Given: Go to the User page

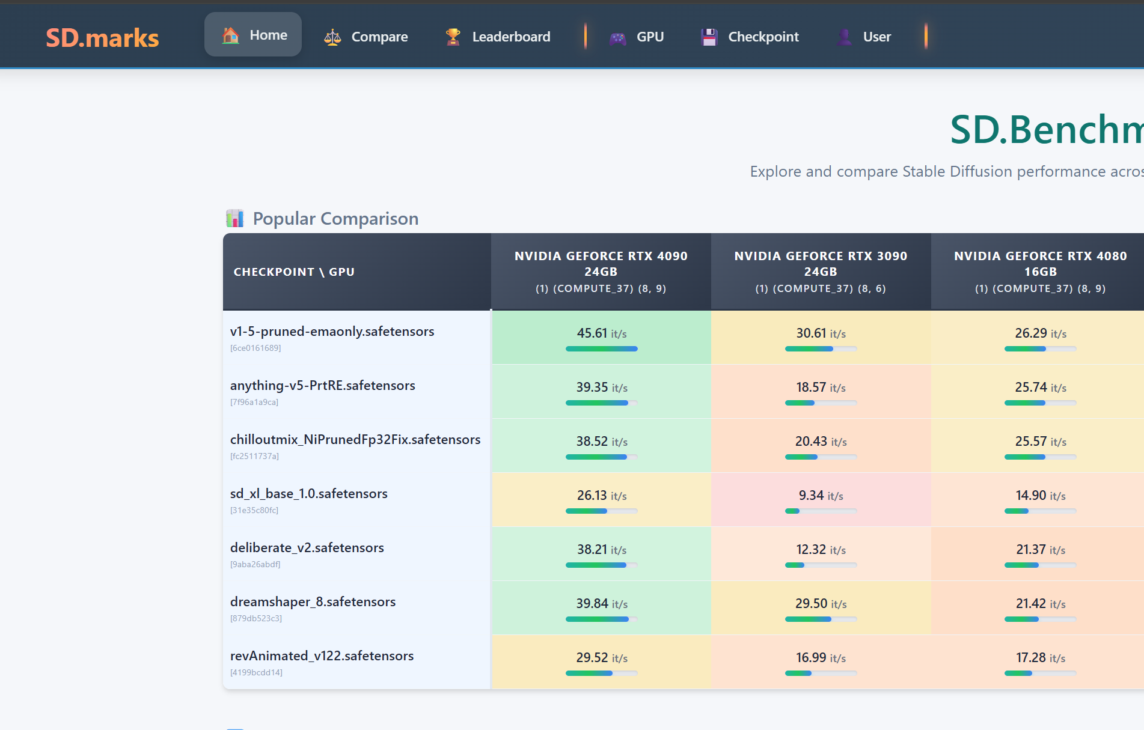Looking at the screenshot, I should click(863, 37).
